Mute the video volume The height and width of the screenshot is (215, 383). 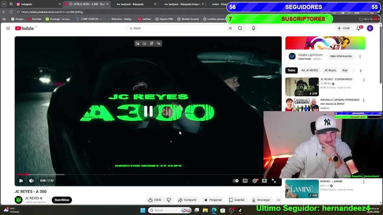[31, 181]
